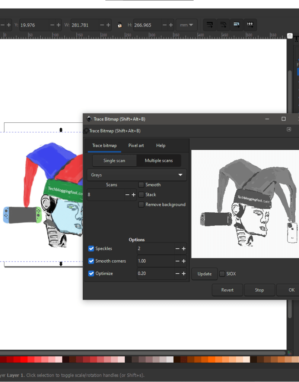Open the mm units dropdown

point(187,25)
